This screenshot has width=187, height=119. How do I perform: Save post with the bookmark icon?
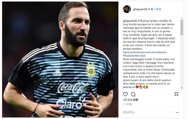coord(176,94)
